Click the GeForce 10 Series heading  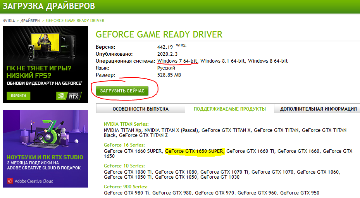pos(124,166)
